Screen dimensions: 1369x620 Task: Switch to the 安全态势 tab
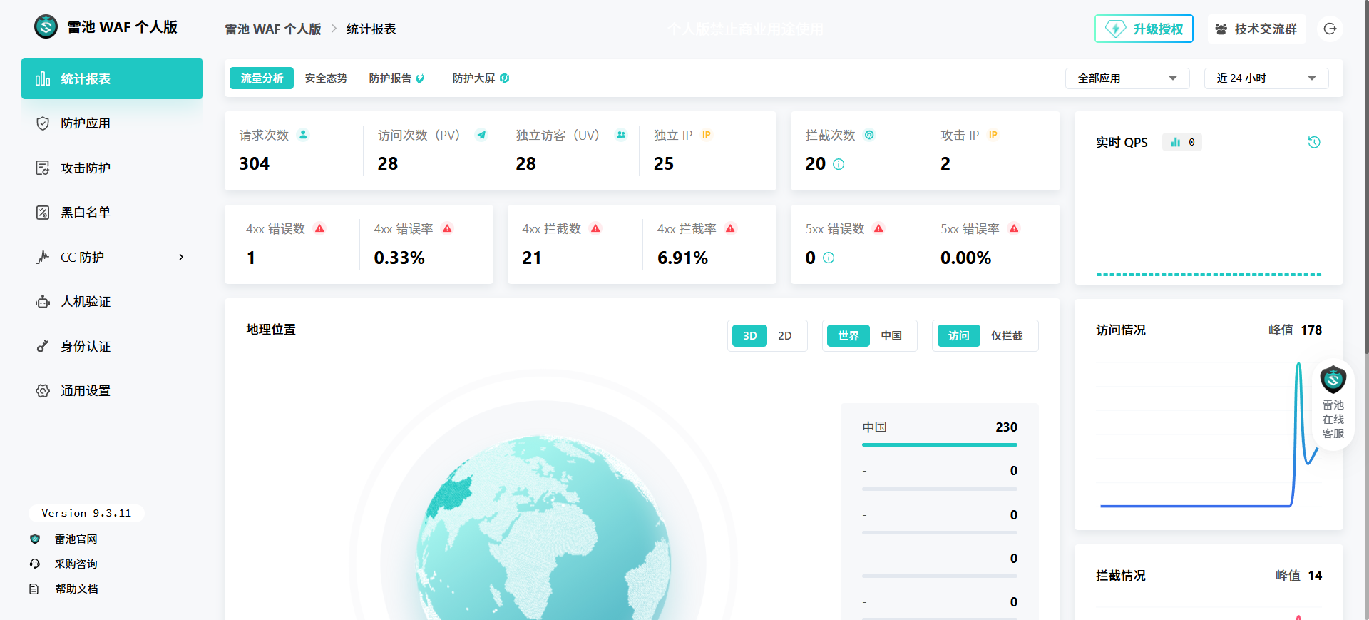(x=326, y=78)
